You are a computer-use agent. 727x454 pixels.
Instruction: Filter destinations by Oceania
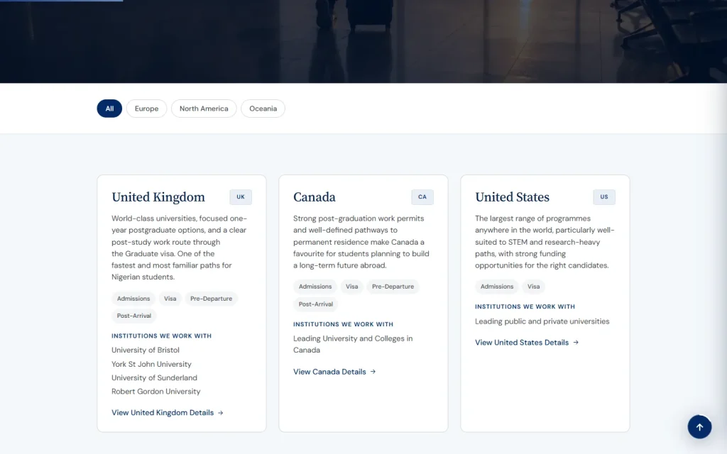click(x=263, y=109)
